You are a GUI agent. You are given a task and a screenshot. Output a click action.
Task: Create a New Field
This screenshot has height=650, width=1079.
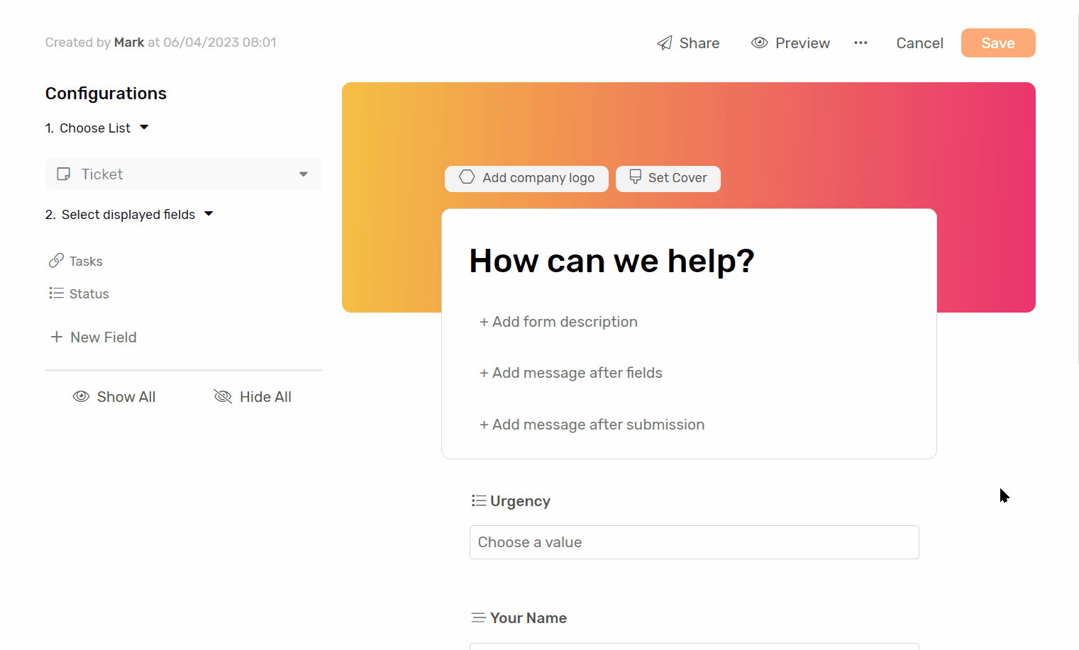93,337
